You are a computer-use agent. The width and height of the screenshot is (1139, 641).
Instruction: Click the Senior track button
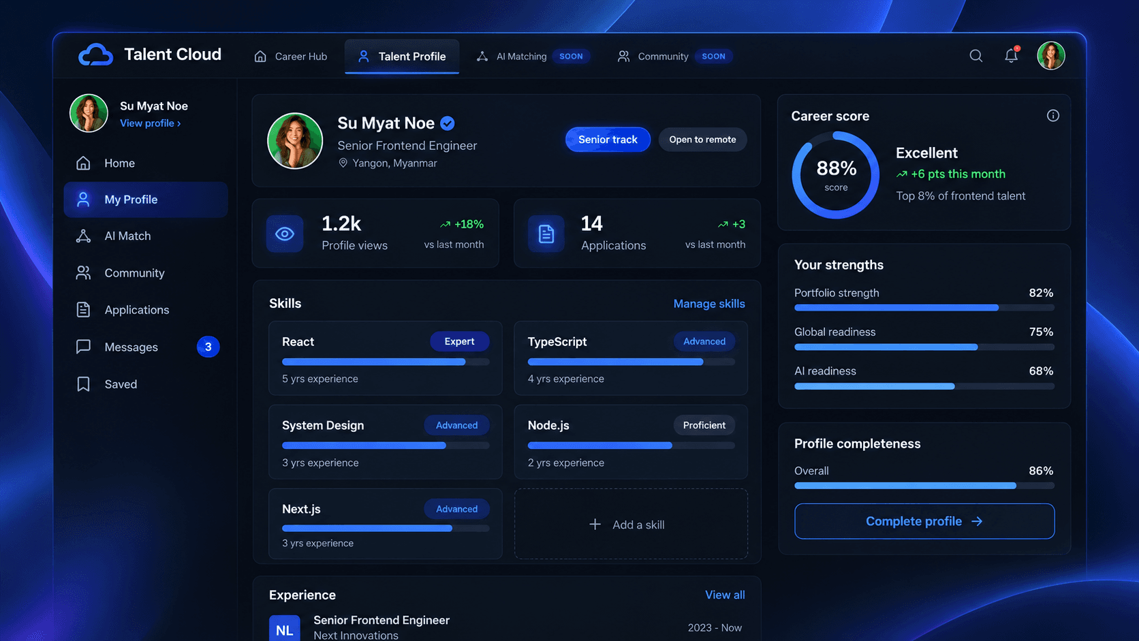608,140
